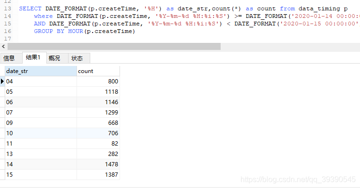Click data_timing table name on line 13
Screen dimensions: 360x188
click(319, 8)
